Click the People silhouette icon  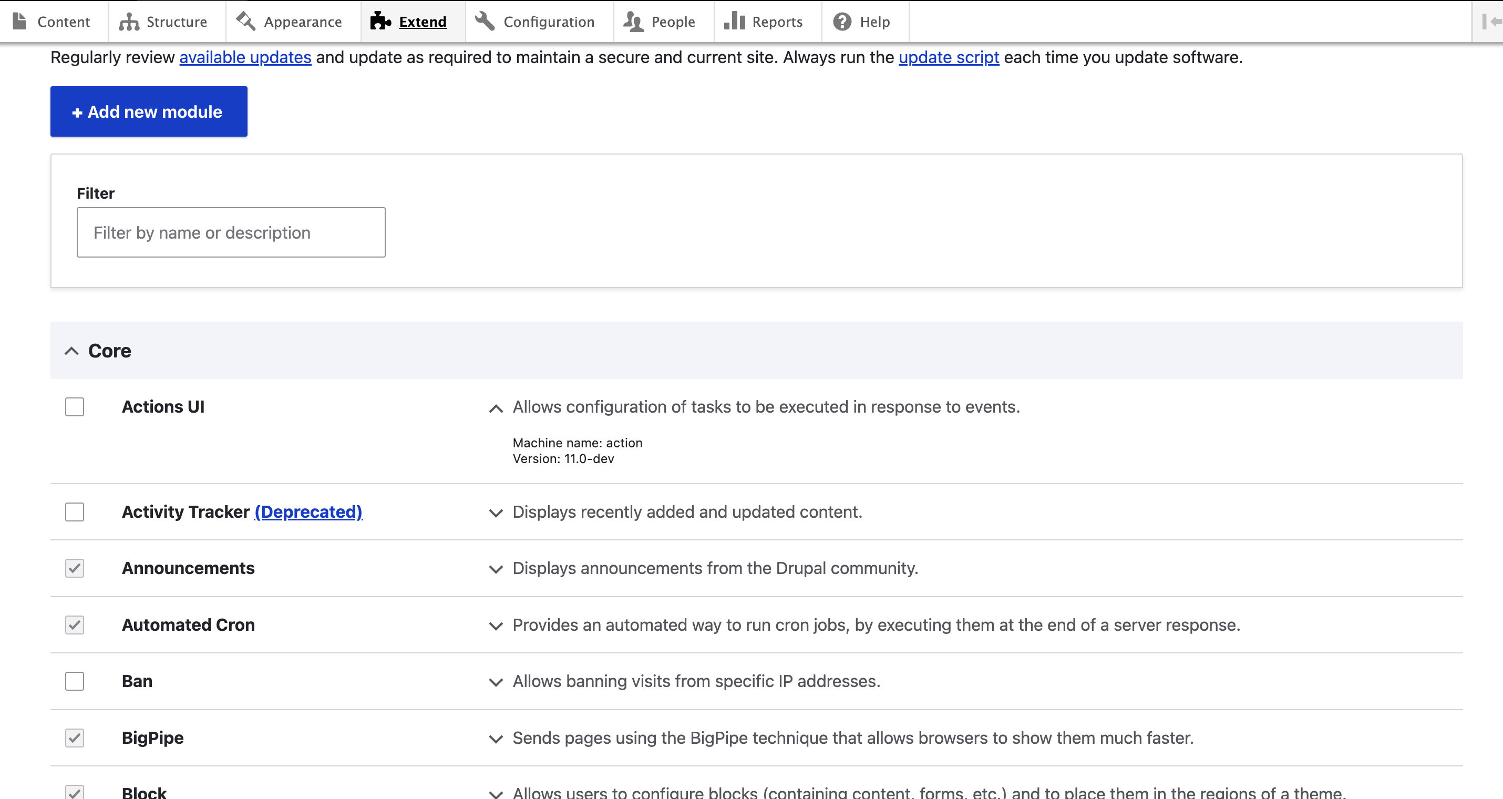[x=633, y=22]
